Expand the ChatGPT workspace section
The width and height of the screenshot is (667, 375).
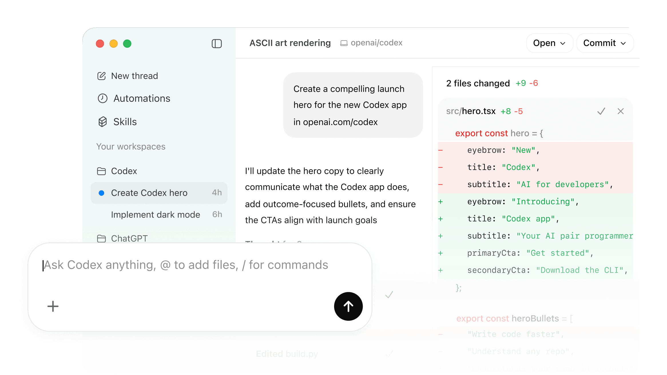coord(129,238)
